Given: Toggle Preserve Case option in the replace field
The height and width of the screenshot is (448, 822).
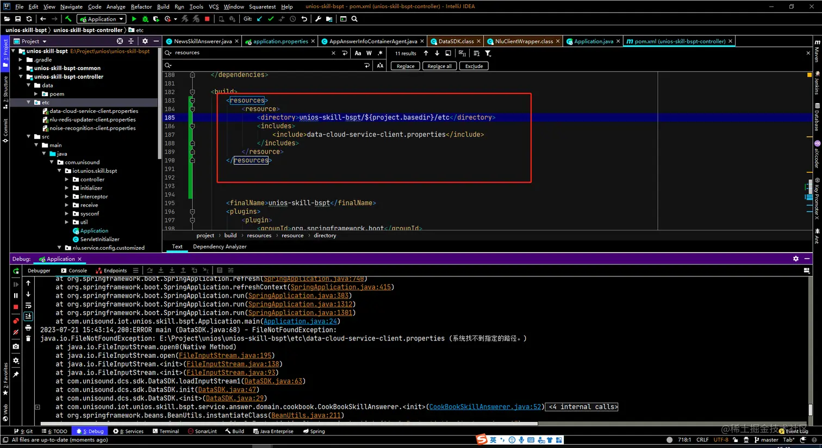Looking at the screenshot, I should tap(380, 66).
